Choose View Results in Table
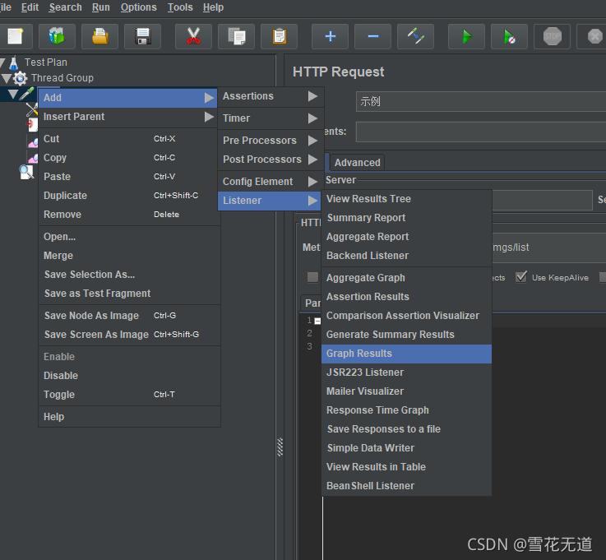606x560 pixels. pyautogui.click(x=406, y=467)
